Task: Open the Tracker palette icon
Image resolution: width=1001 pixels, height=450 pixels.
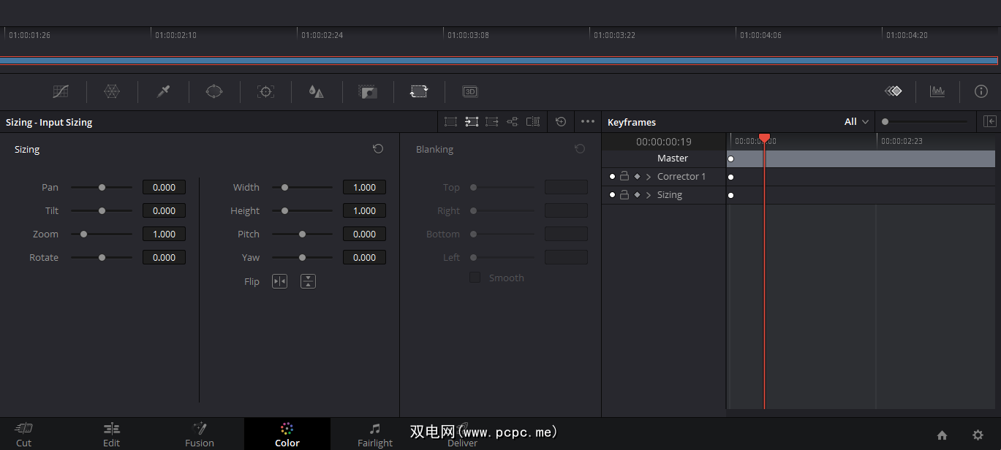Action: pos(265,91)
